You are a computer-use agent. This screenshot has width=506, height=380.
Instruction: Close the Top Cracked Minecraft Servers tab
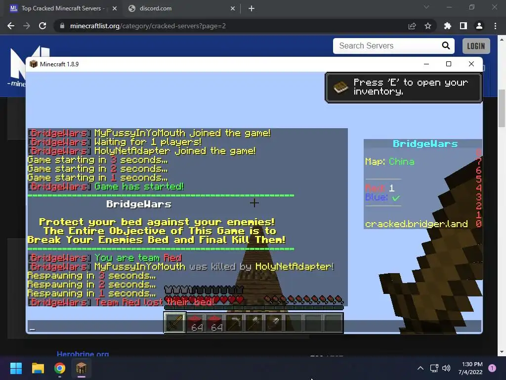115,8
